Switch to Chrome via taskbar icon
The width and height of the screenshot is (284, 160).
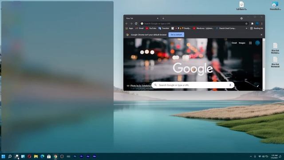point(55,156)
